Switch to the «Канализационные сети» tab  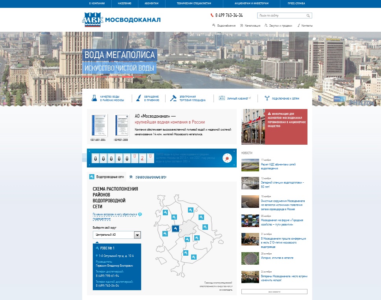click(x=151, y=177)
